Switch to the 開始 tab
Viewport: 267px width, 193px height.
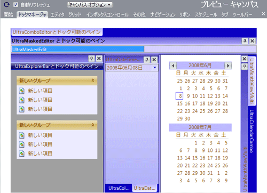tap(9, 14)
